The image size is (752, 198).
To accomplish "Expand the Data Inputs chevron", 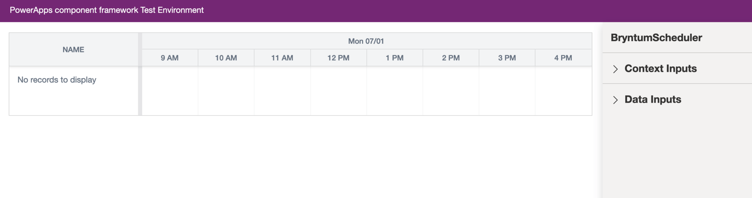I will click(x=615, y=100).
